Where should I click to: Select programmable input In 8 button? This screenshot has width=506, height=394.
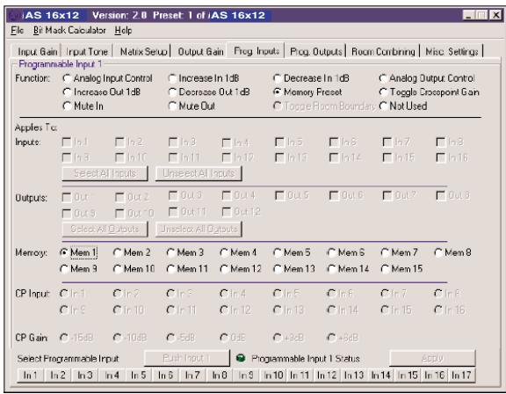click(x=220, y=375)
